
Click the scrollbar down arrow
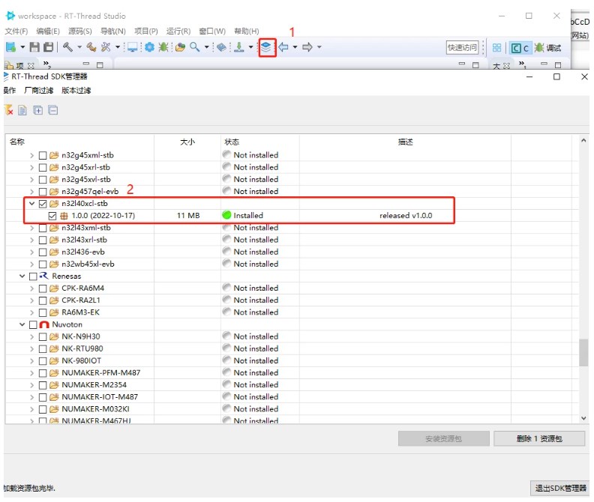583,418
